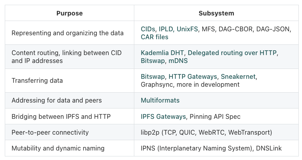This screenshot has height=160, width=302.
Task: Click Bitswap link in transferring data row
Action: click(153, 76)
